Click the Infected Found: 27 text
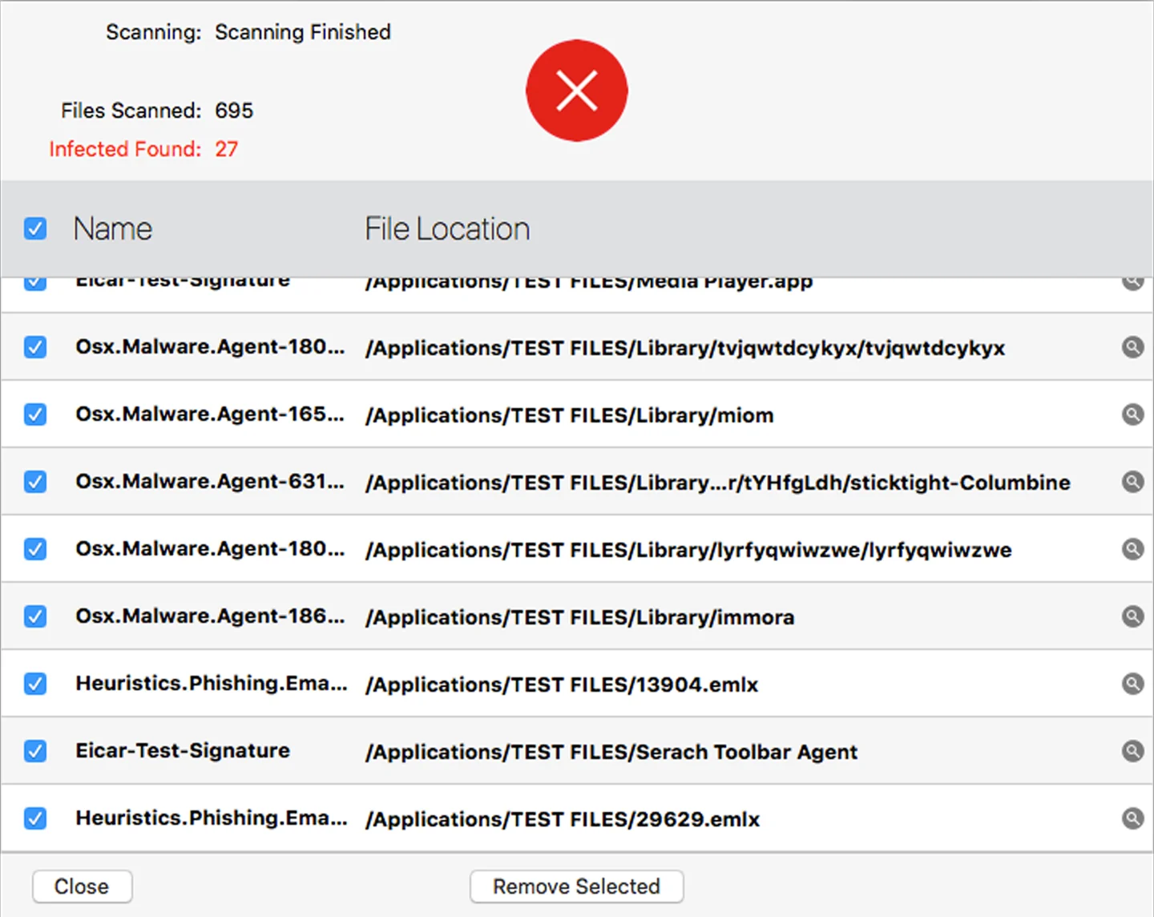 pos(143,149)
